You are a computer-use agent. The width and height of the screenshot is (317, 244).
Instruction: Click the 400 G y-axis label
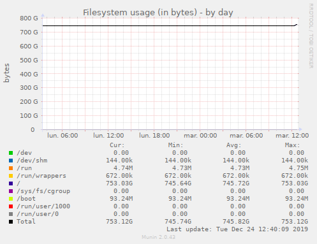[29, 74]
